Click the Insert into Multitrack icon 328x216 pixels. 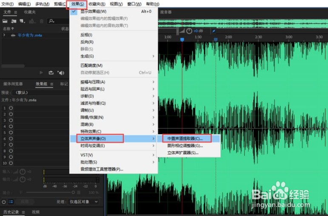pos(31,21)
